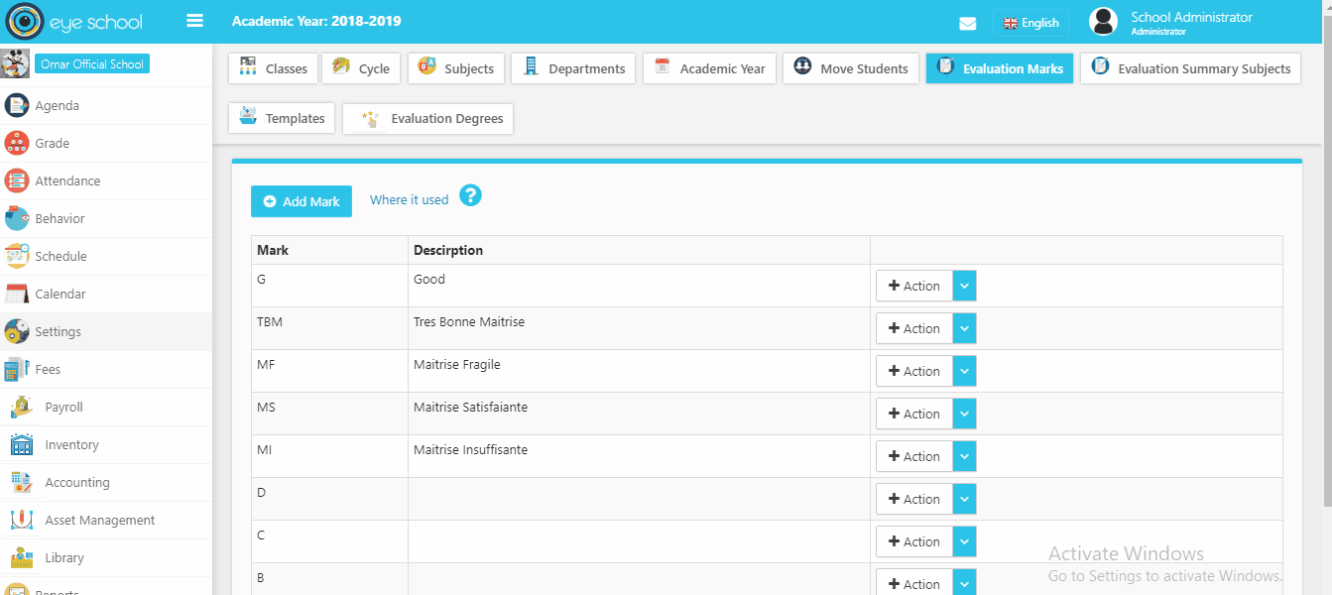Click the Action button for mark D
The width and height of the screenshot is (1332, 595).
tap(913, 499)
